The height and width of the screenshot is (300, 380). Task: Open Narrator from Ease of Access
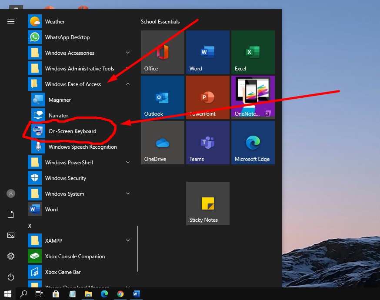tap(58, 116)
